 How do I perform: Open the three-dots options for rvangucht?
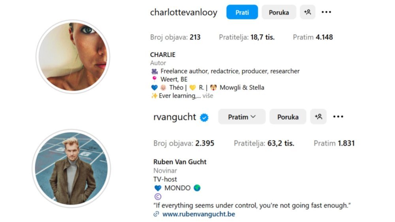pyautogui.click(x=338, y=117)
